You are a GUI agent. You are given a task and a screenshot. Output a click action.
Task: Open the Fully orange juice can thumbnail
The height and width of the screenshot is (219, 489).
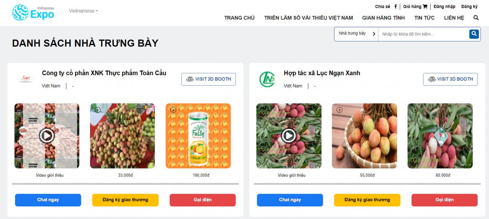click(x=198, y=136)
